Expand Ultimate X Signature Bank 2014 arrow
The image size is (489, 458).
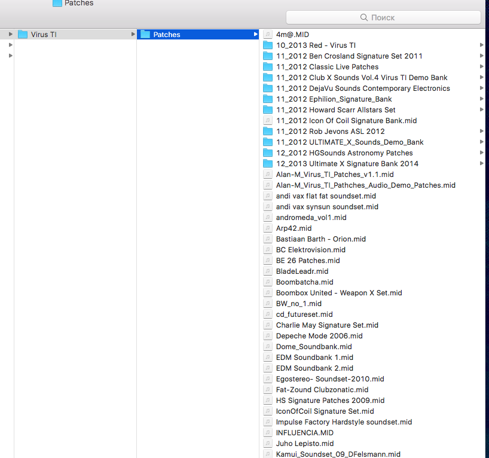pos(481,163)
